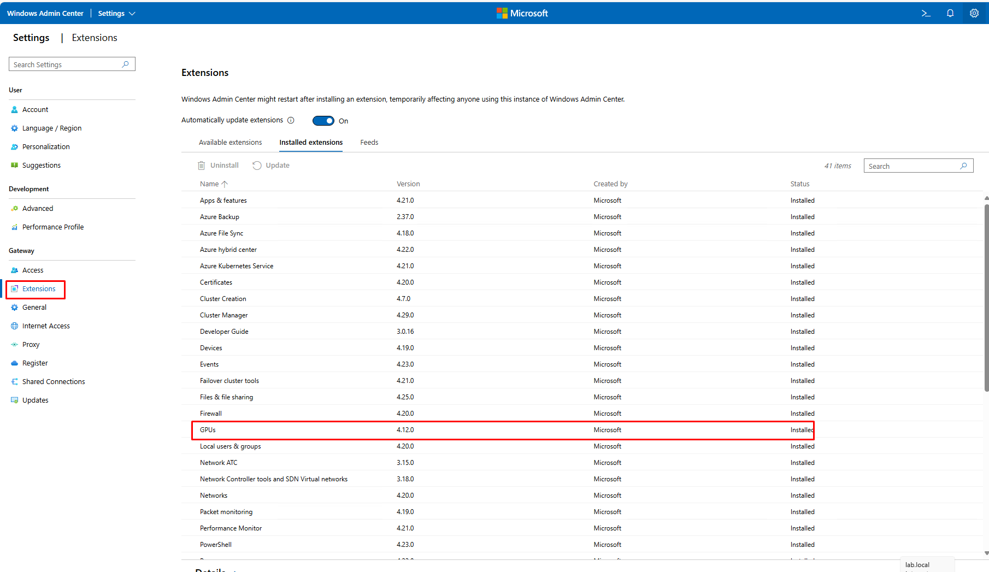Click Language / Region gear icon
Screen dimensions: 989x572
15,128
